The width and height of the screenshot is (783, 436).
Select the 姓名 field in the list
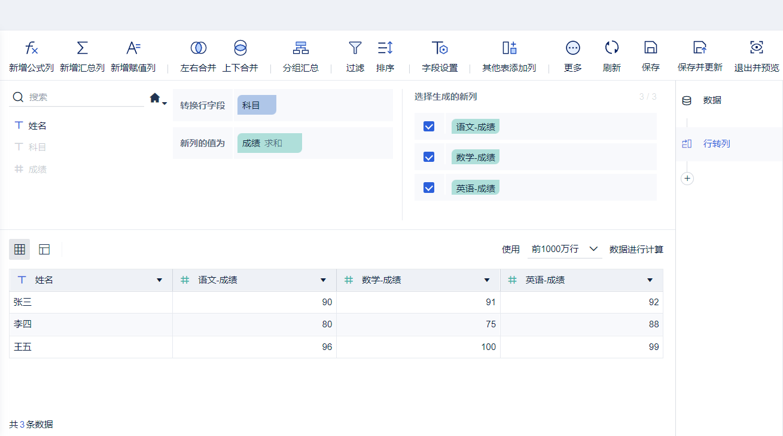[38, 125]
